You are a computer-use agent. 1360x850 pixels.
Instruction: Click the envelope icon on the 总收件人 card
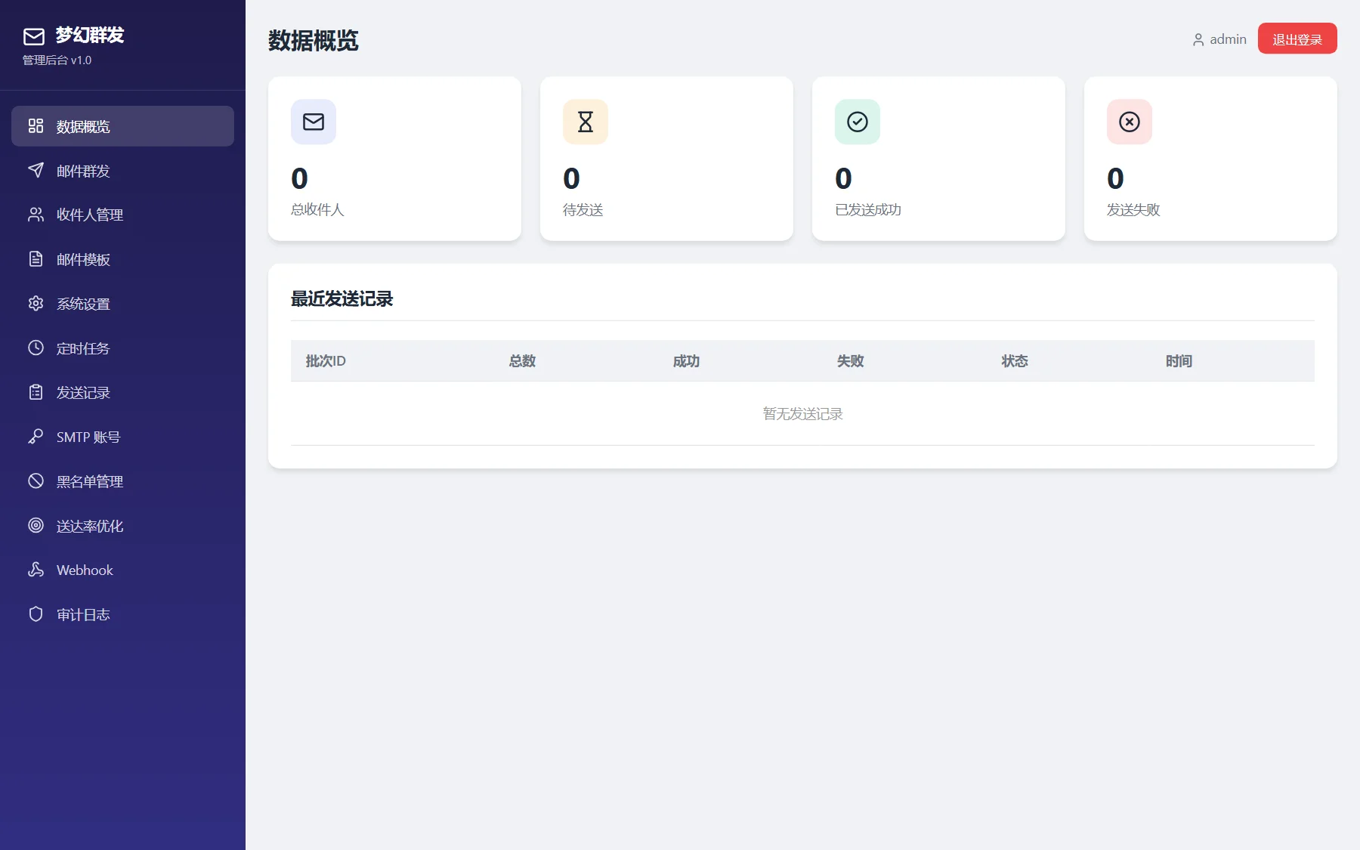click(x=314, y=122)
